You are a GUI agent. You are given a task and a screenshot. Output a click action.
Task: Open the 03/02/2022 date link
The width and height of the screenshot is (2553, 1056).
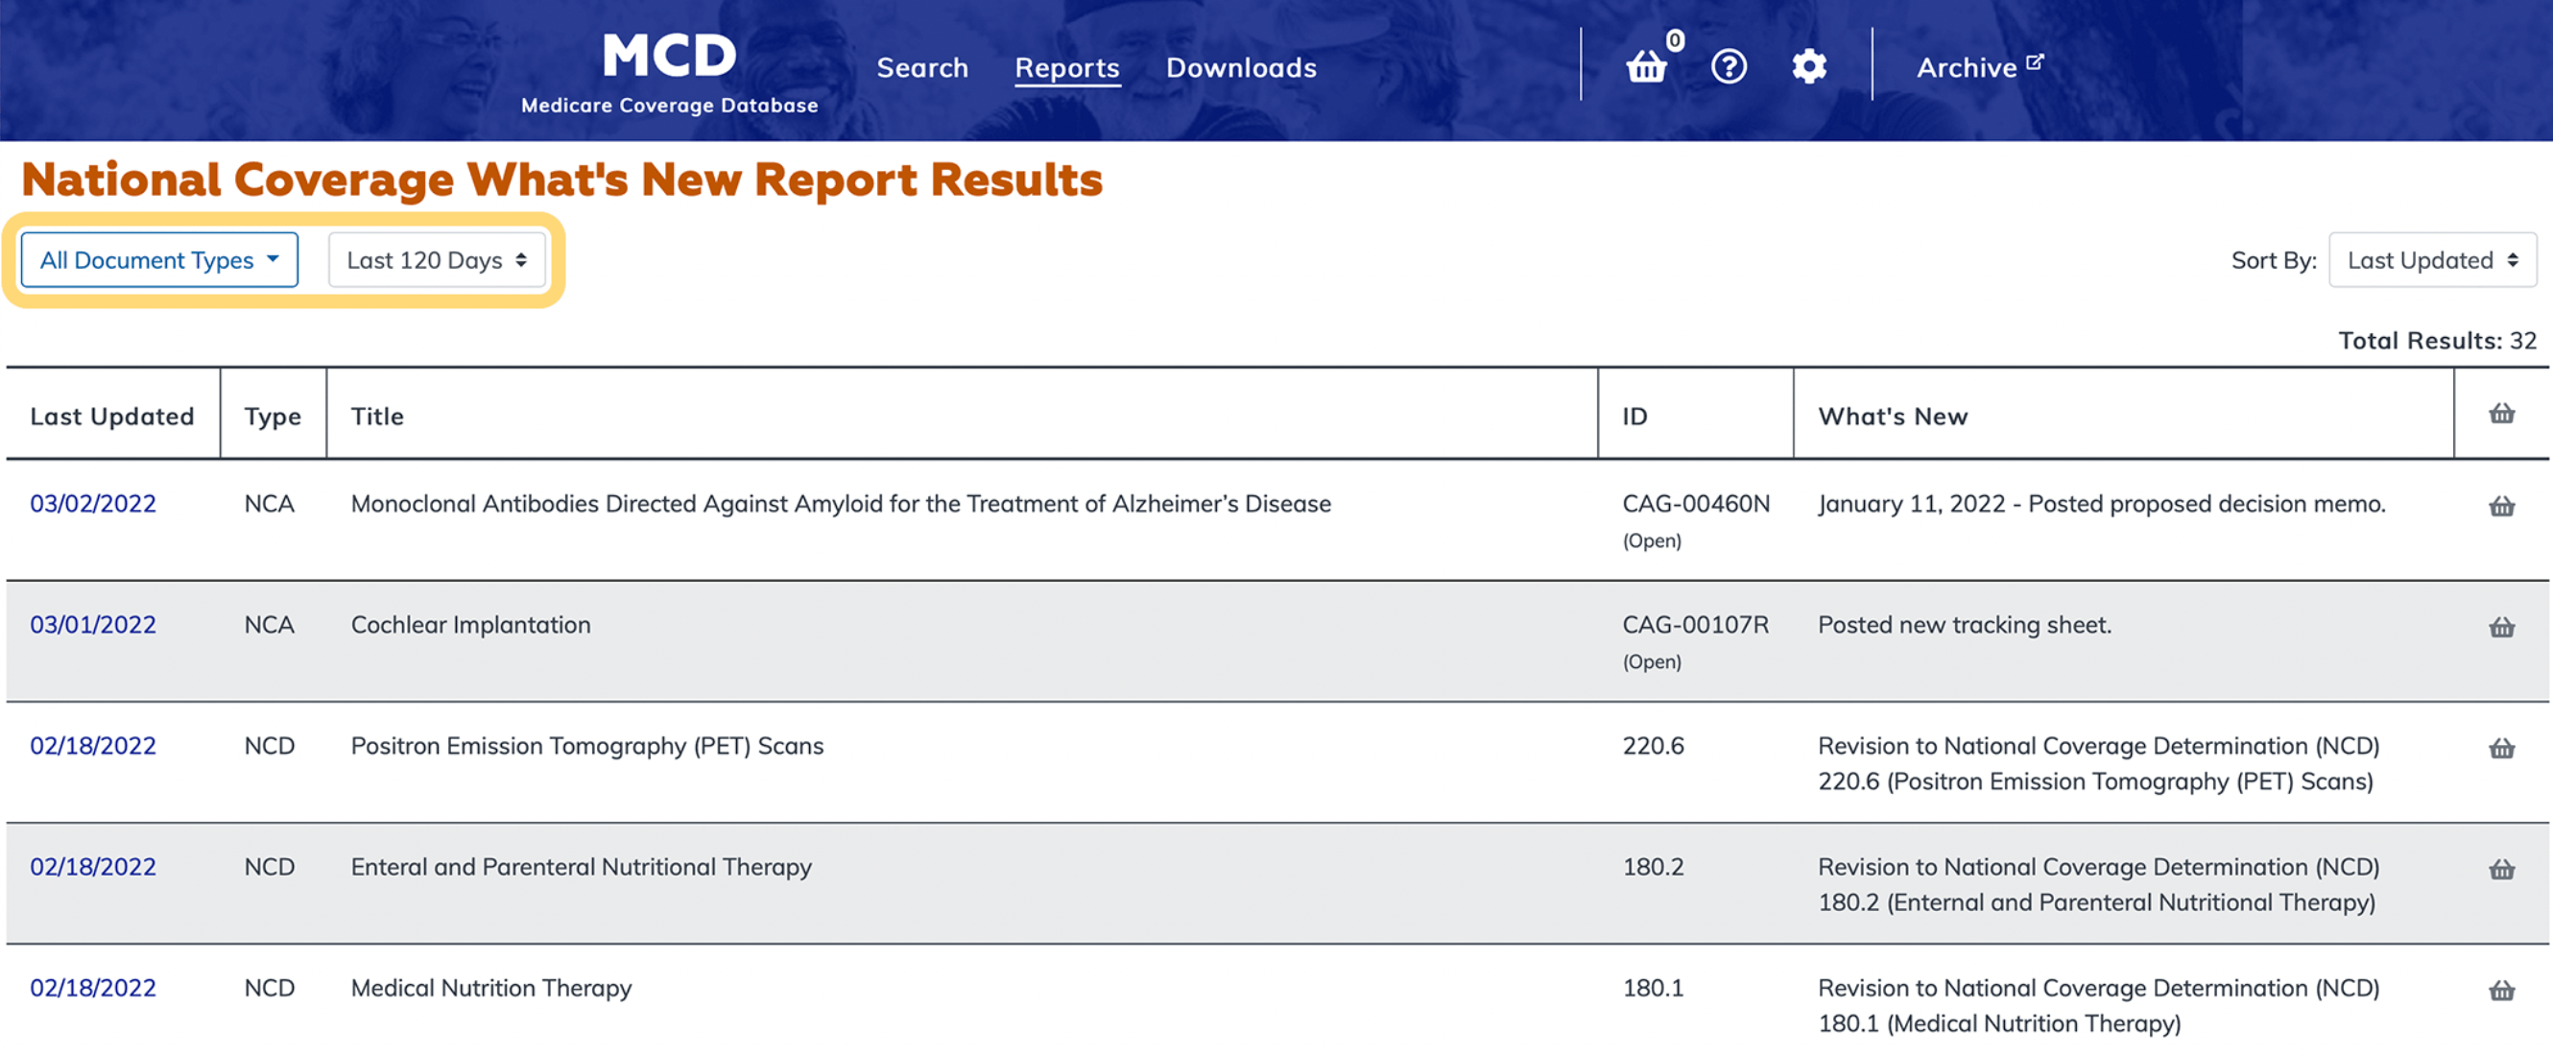[93, 504]
